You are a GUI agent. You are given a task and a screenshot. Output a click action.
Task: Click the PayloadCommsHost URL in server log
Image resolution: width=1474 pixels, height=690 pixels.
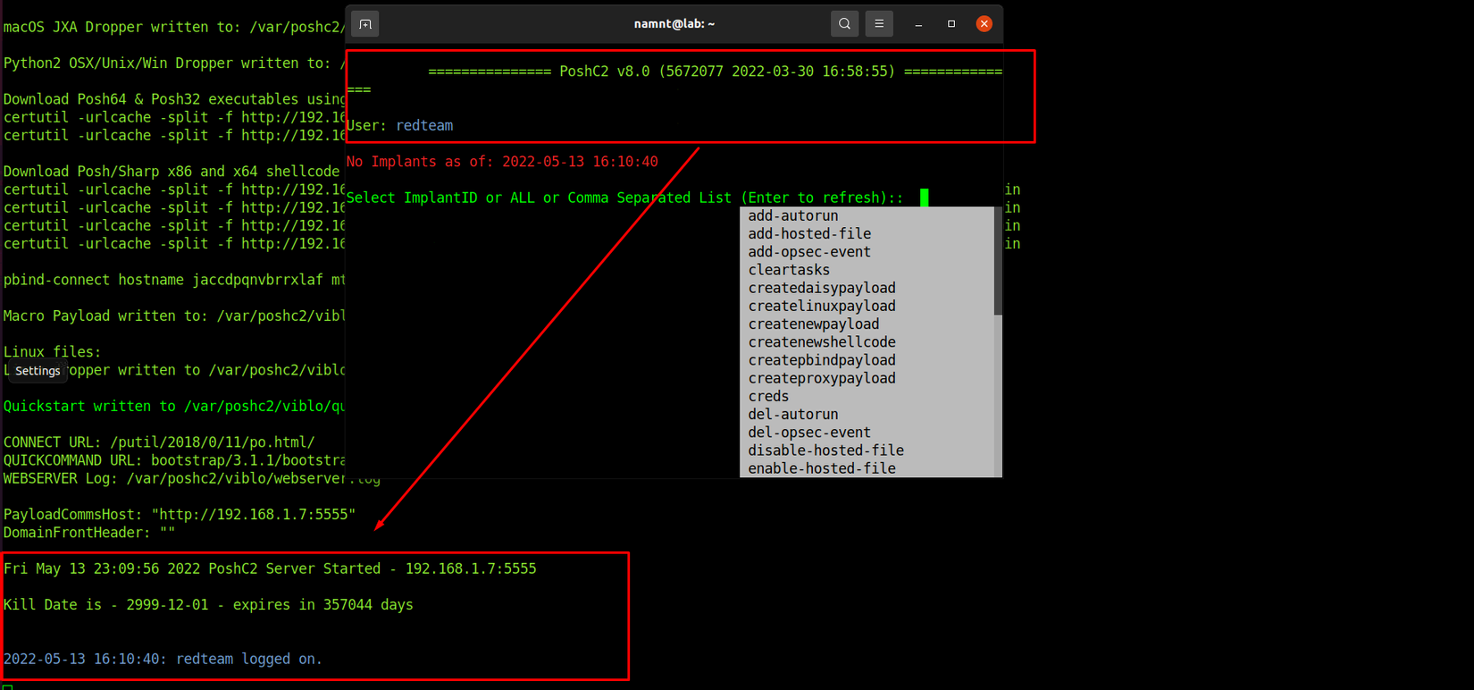tap(254, 515)
